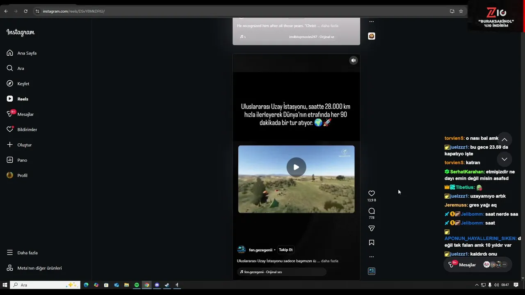Click the taskbar Ara search box

pyautogui.click(x=45, y=285)
